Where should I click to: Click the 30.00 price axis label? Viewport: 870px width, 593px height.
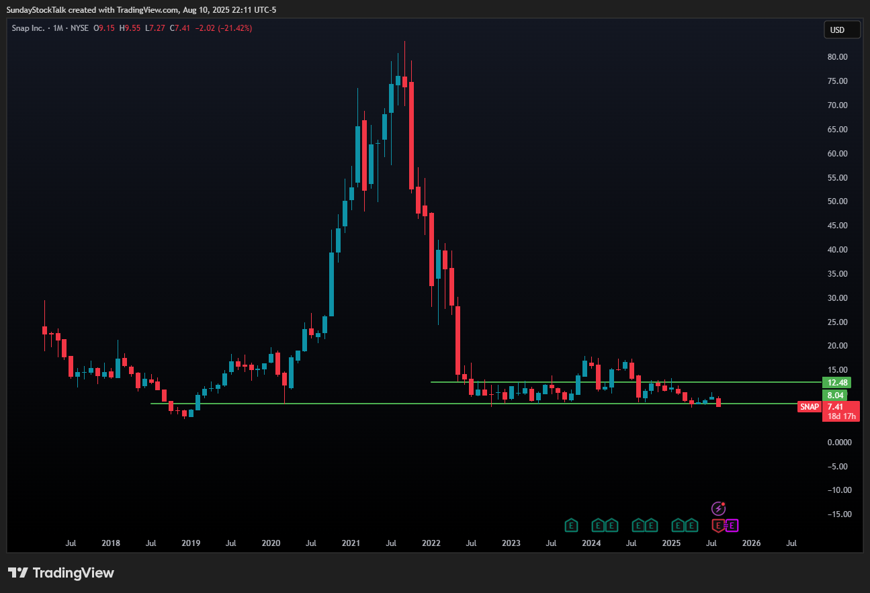[x=837, y=298]
